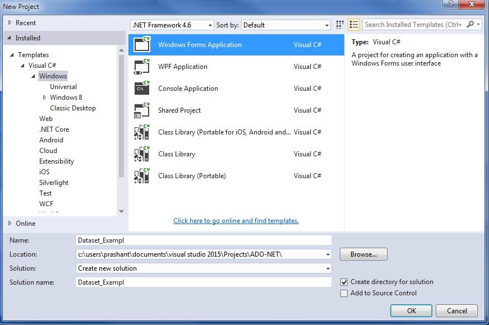Viewport: 489px width, 325px height.
Task: Collapse the Visual C# tree node
Action: (x=22, y=66)
